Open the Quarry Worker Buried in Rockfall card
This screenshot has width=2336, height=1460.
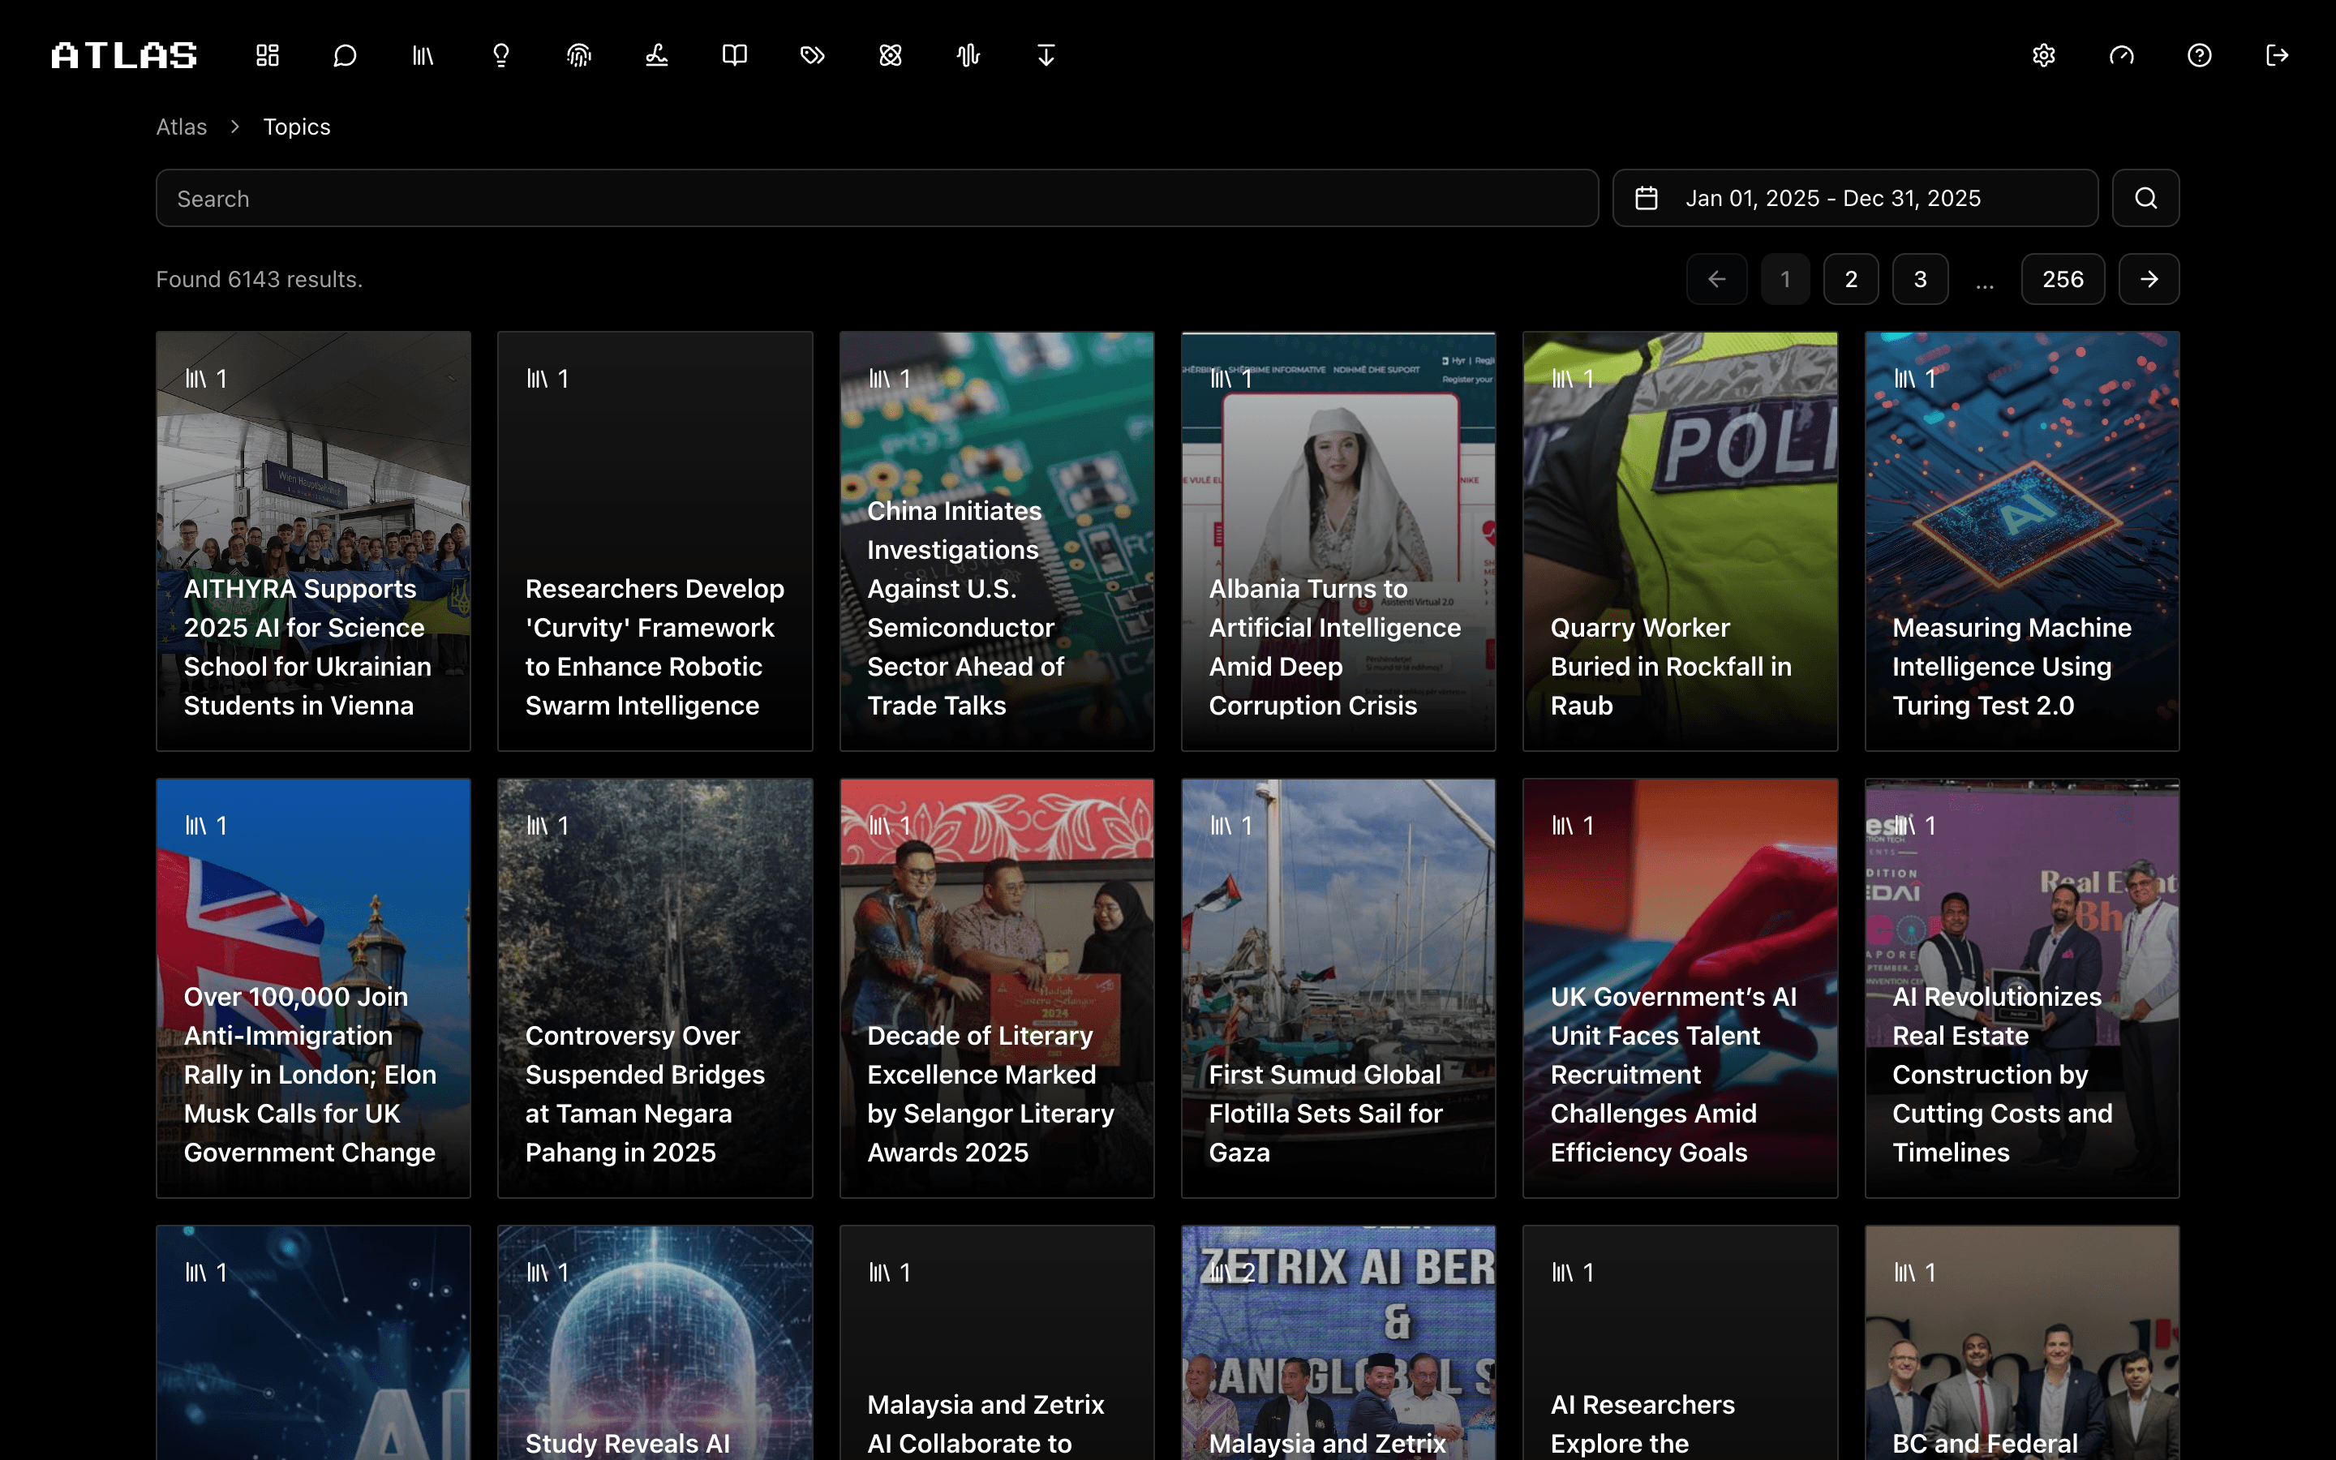pyautogui.click(x=1680, y=541)
